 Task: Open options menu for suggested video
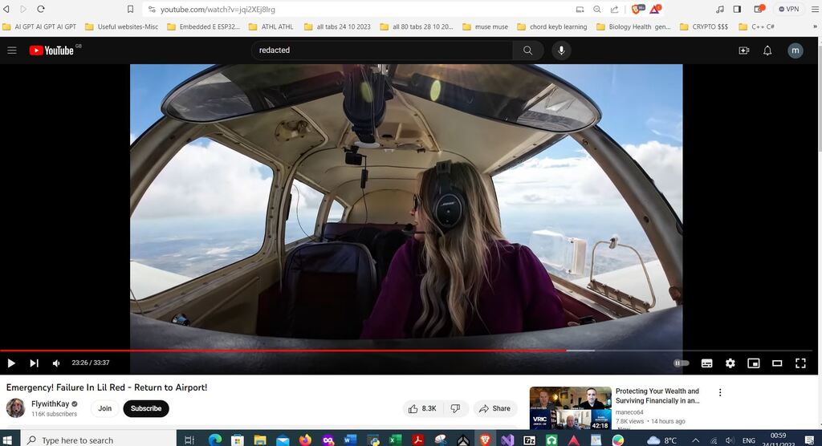720,393
